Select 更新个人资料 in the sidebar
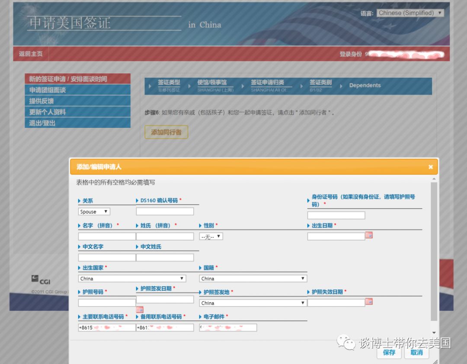 [77, 112]
